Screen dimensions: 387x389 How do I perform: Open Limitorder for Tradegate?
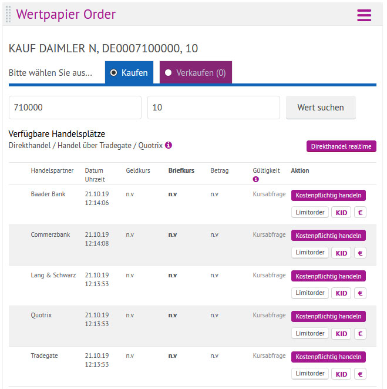pos(310,374)
